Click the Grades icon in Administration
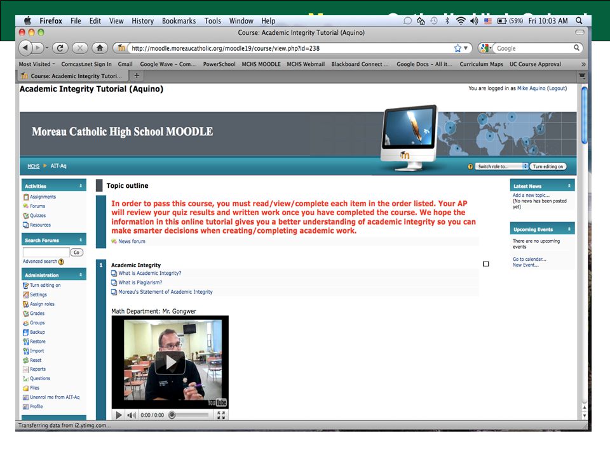Screen dimensions: 610x457 tap(25, 314)
